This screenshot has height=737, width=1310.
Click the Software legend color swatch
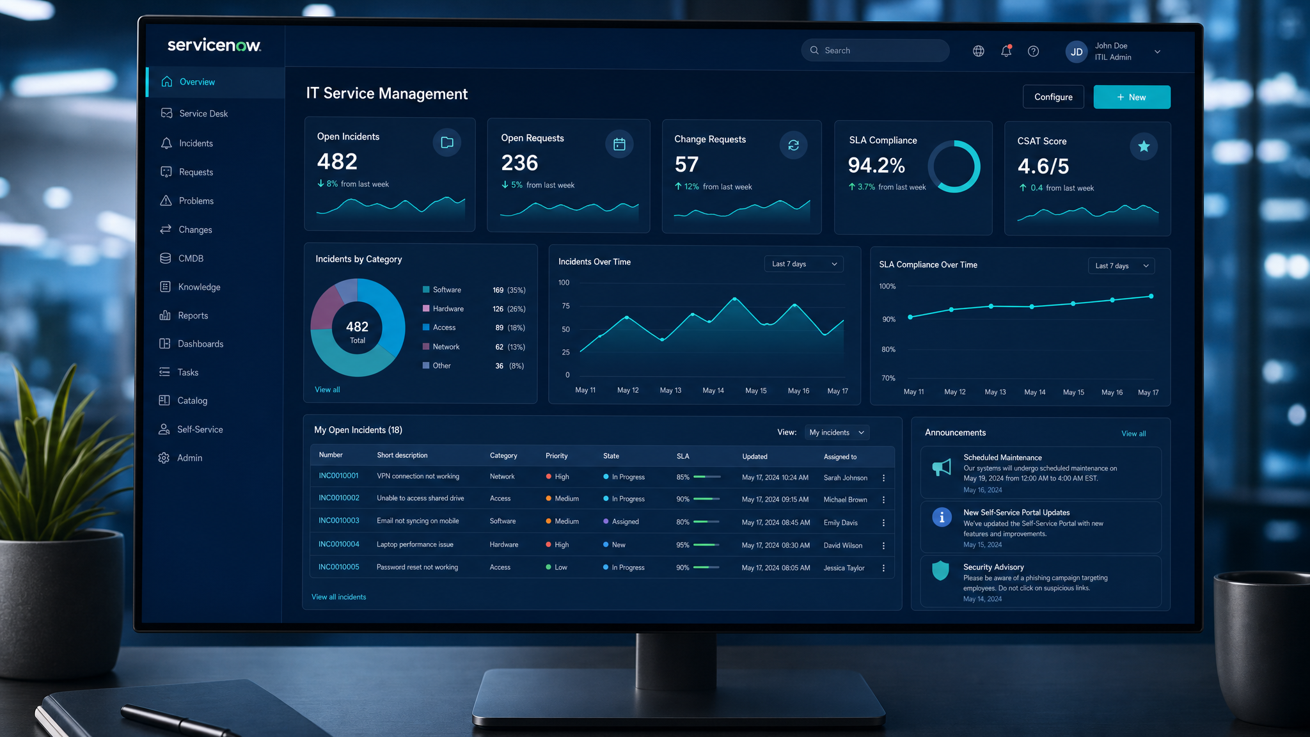point(426,290)
